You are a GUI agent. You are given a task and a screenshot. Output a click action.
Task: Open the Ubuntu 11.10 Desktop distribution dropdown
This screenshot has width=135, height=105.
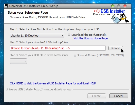pos(37,36)
